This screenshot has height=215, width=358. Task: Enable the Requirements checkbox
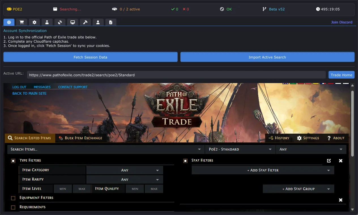point(13,207)
